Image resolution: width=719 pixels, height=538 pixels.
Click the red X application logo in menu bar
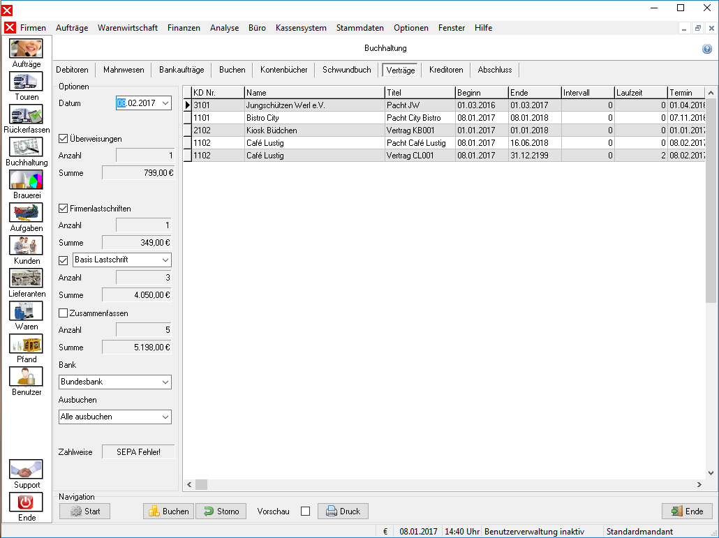click(x=10, y=28)
